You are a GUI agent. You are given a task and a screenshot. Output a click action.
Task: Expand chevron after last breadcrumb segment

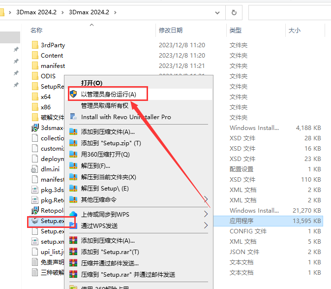(115, 12)
